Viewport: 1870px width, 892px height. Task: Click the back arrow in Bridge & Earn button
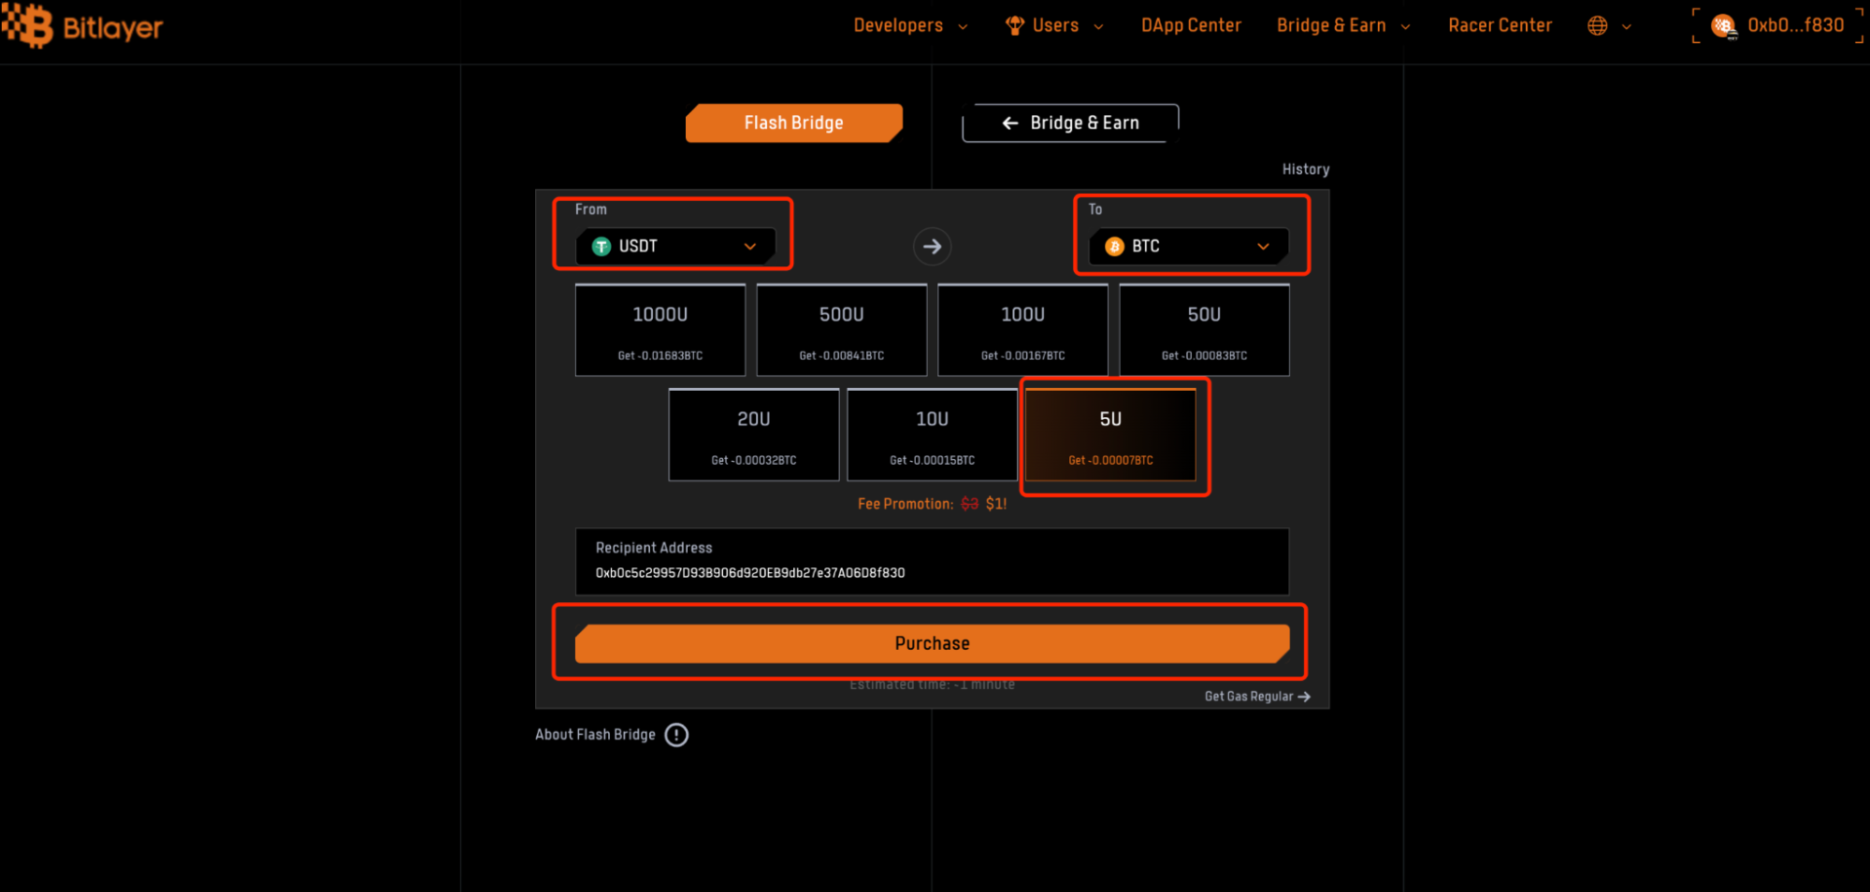[1010, 123]
